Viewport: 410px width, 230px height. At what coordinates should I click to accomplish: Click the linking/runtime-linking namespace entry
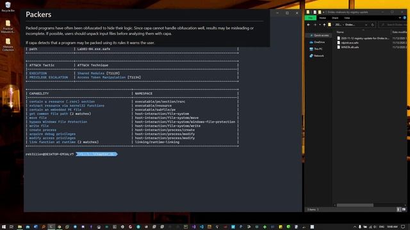pos(157,142)
